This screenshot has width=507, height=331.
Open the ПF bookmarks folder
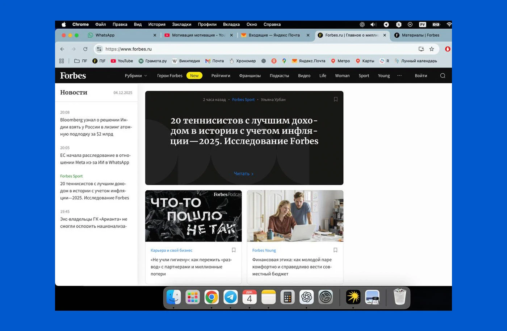[x=81, y=61]
